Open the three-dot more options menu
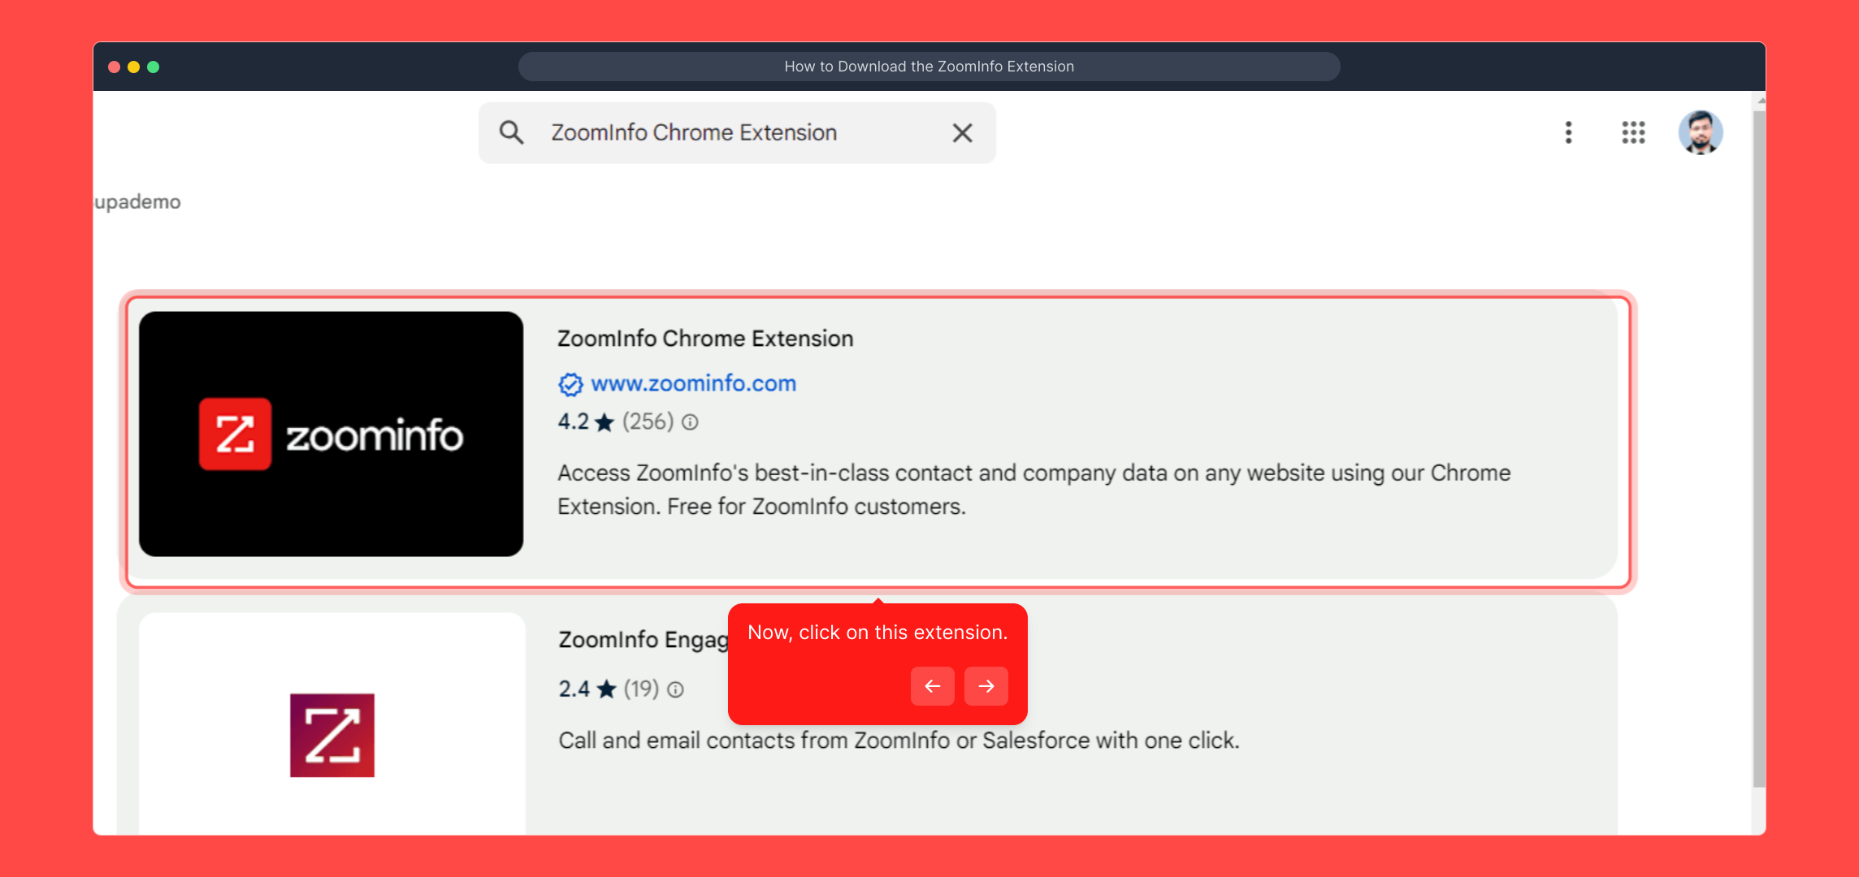The height and width of the screenshot is (877, 1859). point(1568,132)
